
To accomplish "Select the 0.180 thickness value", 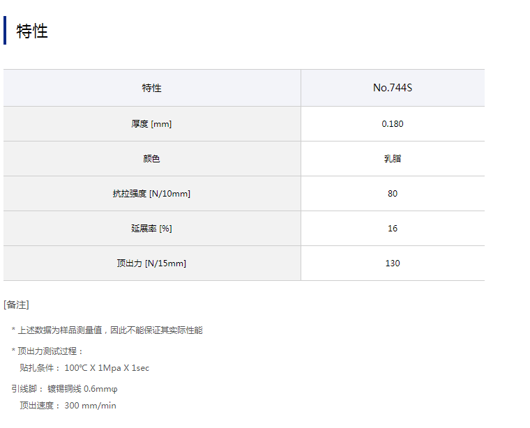I will (x=392, y=124).
